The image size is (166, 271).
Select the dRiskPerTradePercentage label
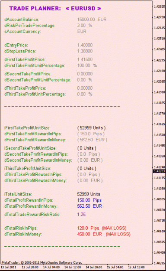pos(30,26)
